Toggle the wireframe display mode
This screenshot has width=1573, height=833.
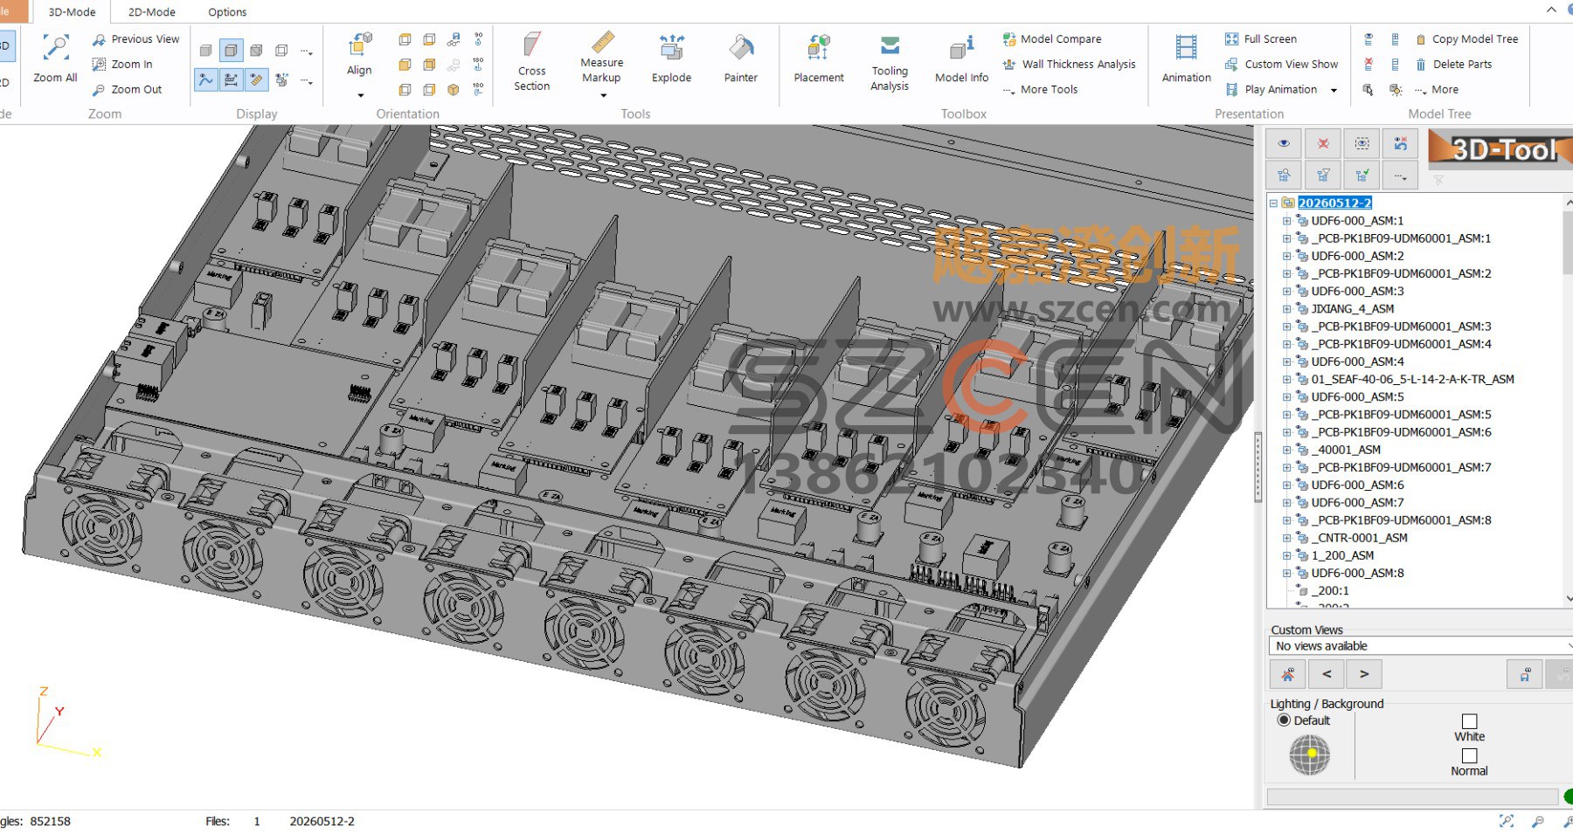(x=281, y=51)
